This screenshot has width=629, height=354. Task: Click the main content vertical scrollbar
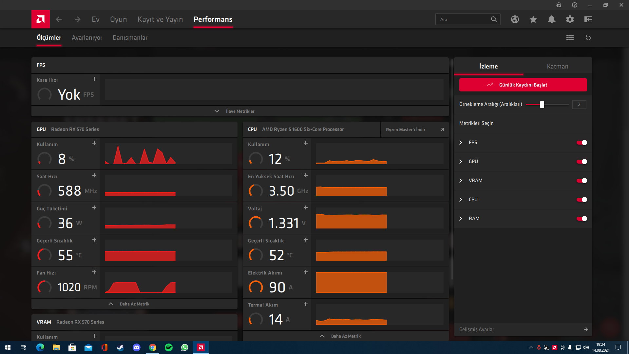click(x=452, y=169)
